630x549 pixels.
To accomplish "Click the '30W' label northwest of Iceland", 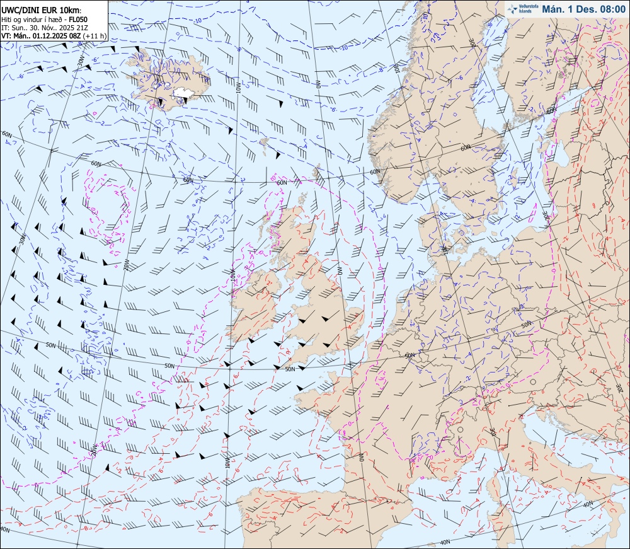I will click(x=81, y=61).
